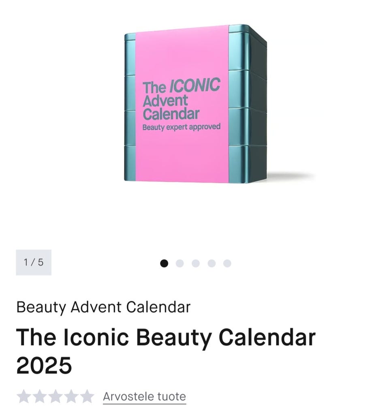Jump to the second image dot
The image size is (389, 413).
(180, 263)
